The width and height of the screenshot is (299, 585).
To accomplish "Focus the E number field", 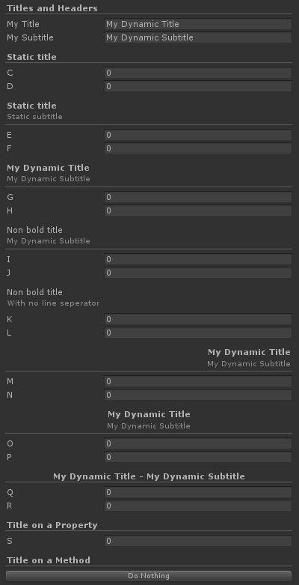I will [x=198, y=135].
